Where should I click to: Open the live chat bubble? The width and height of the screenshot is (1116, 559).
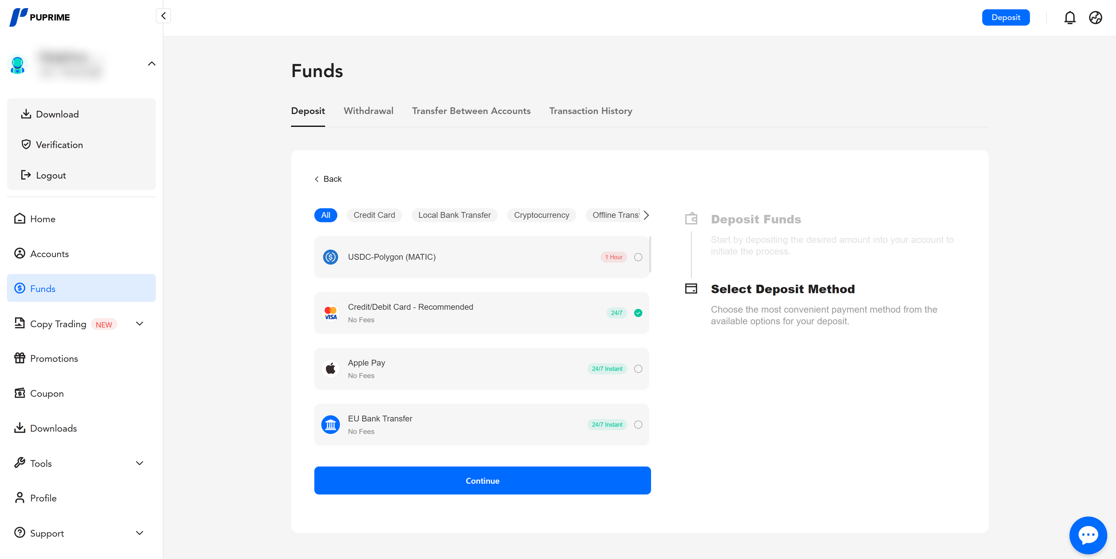[1088, 535]
